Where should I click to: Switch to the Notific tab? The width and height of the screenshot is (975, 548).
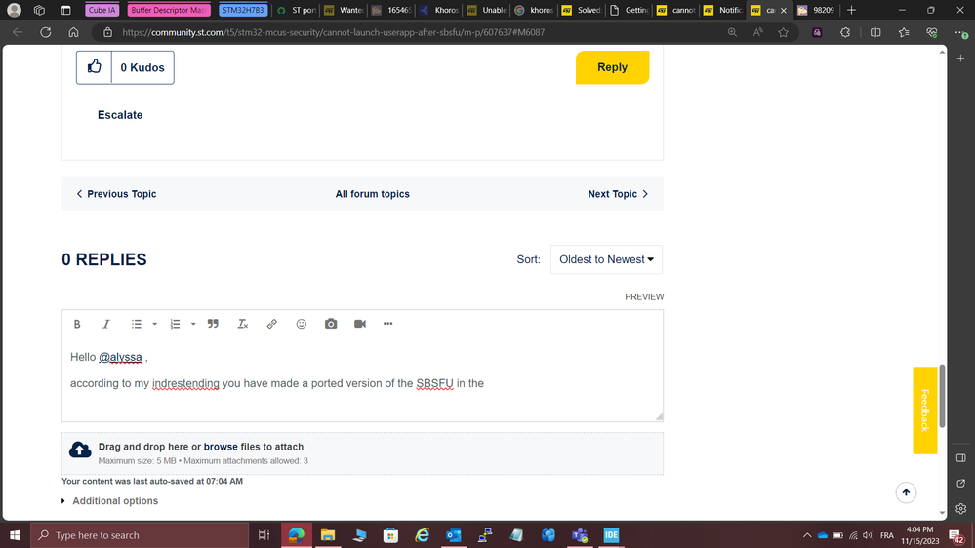coord(722,10)
